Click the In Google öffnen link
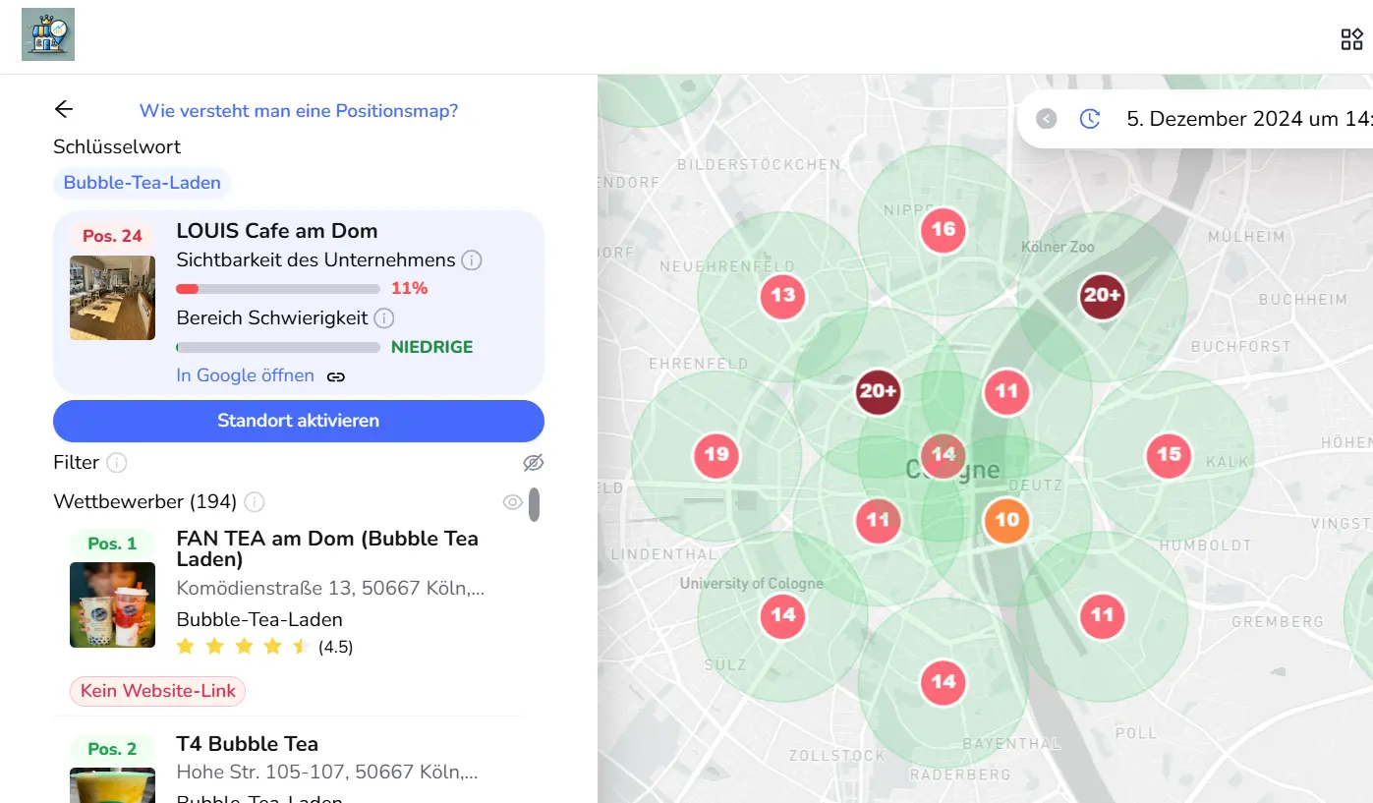 (245, 375)
